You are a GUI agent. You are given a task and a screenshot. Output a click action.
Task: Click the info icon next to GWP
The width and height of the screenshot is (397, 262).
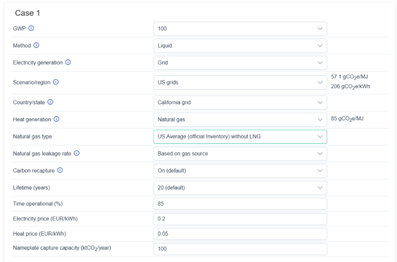click(x=31, y=28)
